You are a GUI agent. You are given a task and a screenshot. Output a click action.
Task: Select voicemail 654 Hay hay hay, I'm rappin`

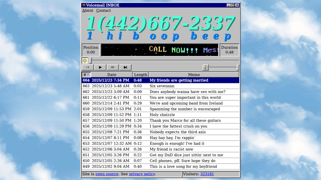point(160,138)
